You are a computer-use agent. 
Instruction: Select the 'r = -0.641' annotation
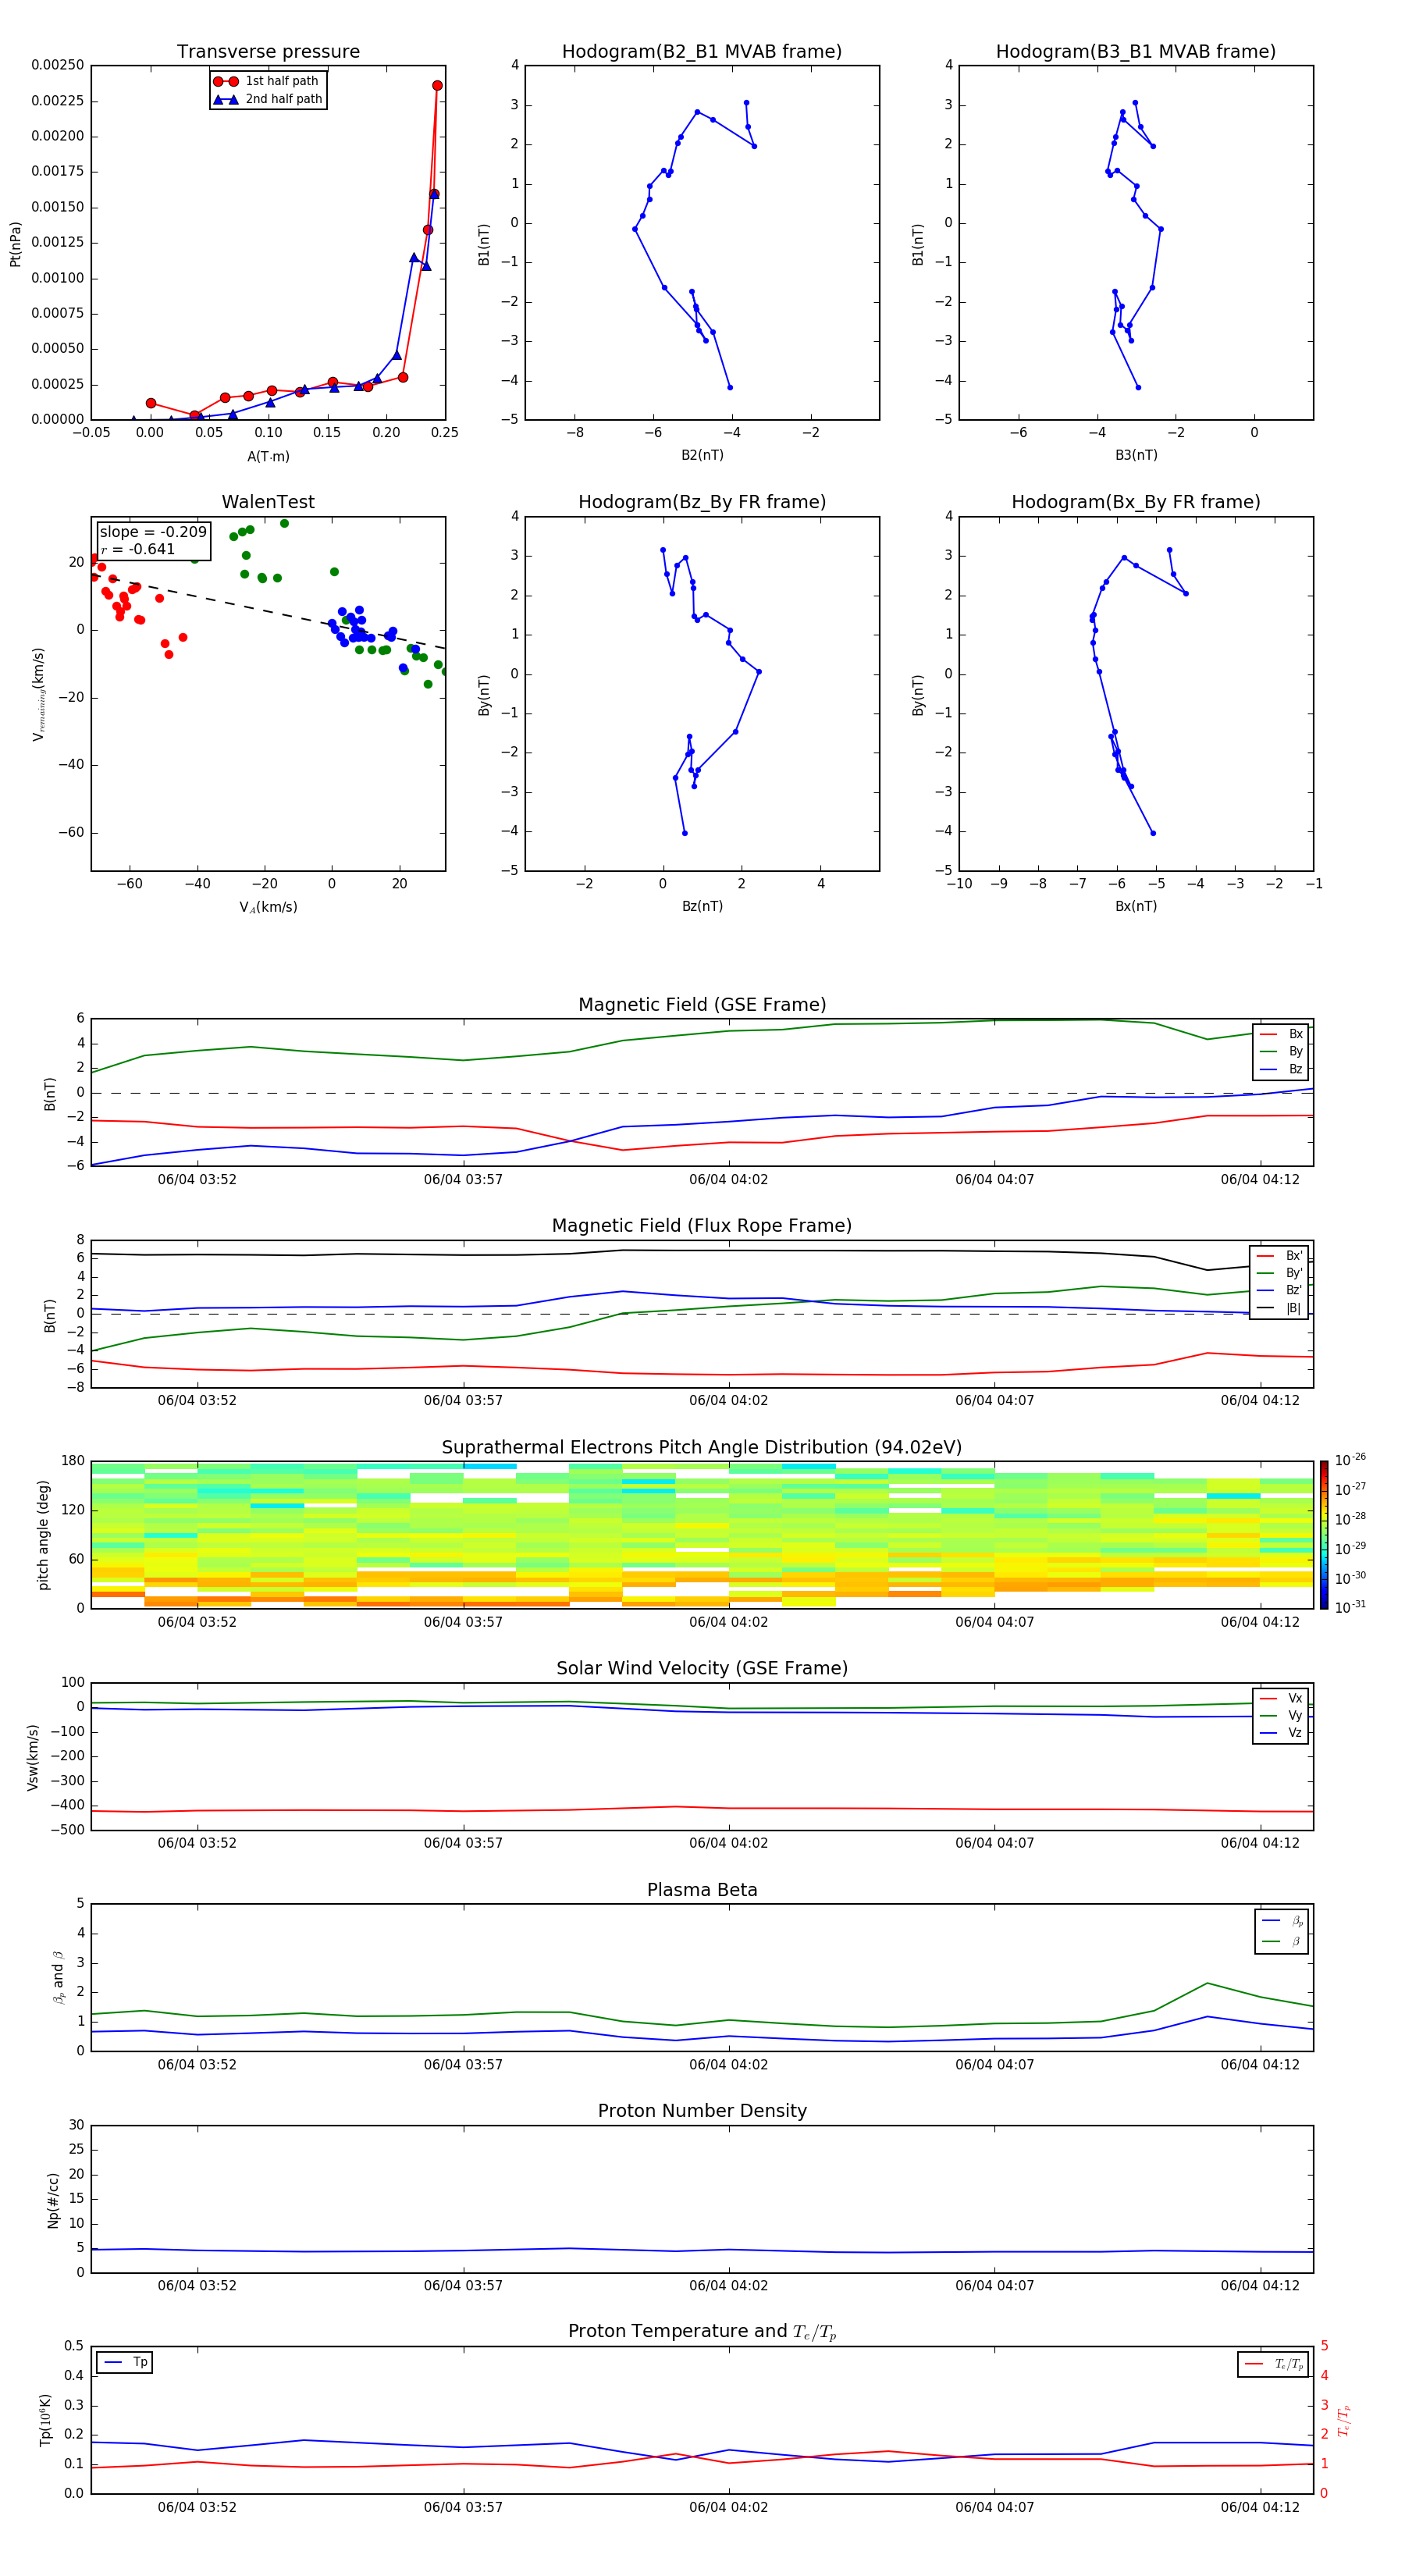click(138, 549)
